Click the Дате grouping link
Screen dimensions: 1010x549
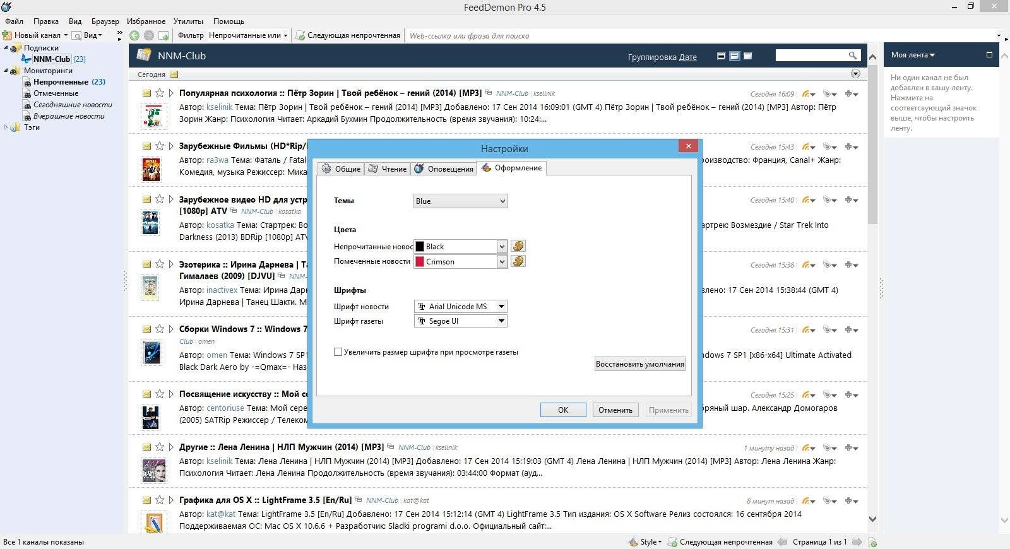coord(688,57)
